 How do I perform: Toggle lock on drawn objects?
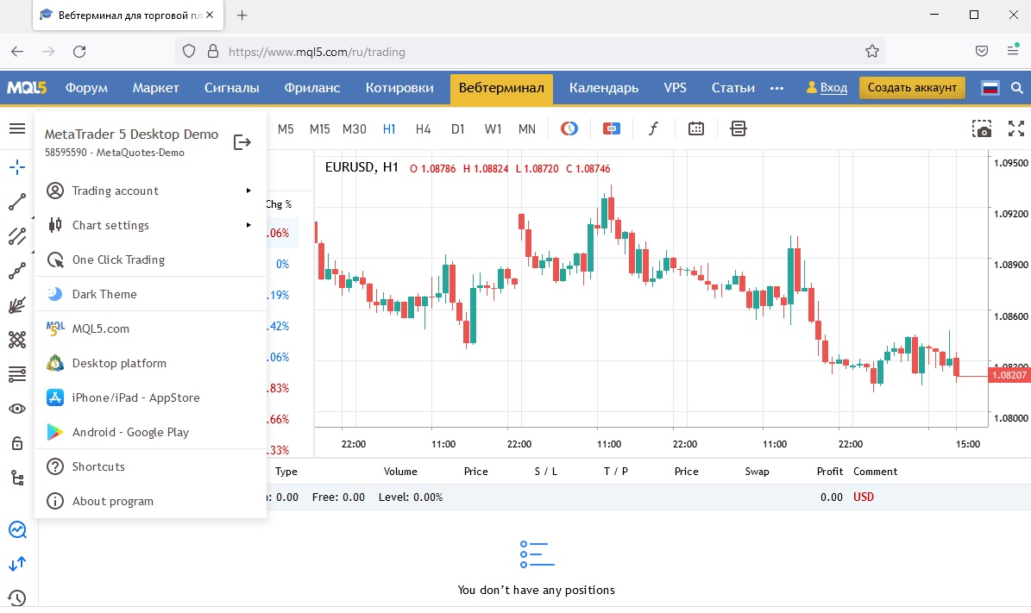[x=17, y=443]
